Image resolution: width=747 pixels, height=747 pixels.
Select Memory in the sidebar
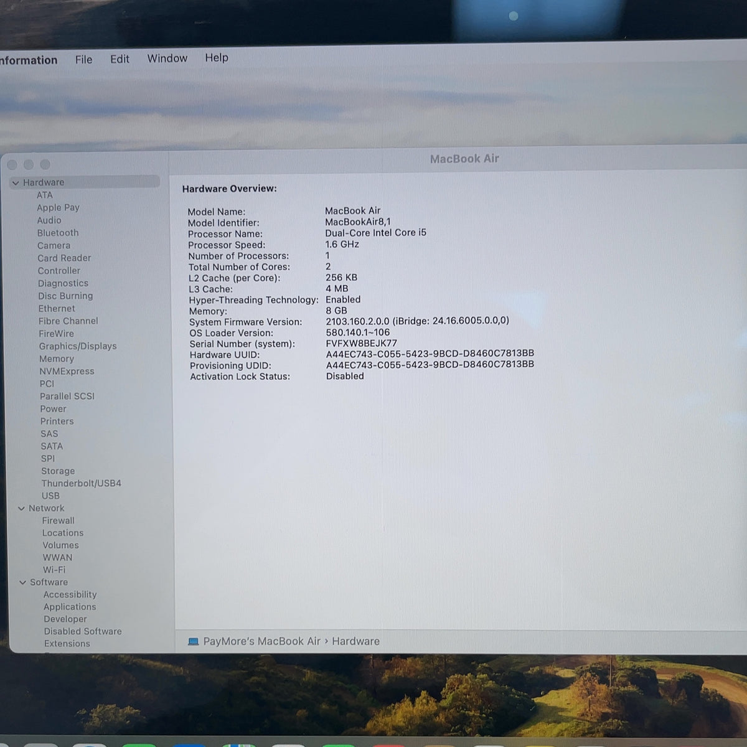click(57, 359)
